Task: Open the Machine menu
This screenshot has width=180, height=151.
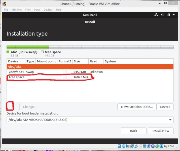Action: point(16,10)
